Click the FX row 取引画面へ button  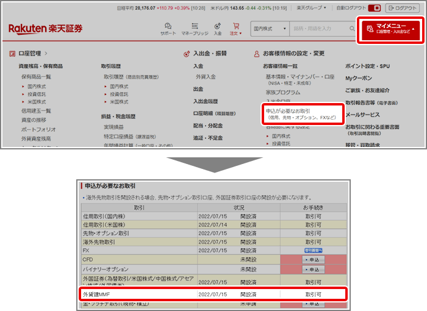pos(313,251)
